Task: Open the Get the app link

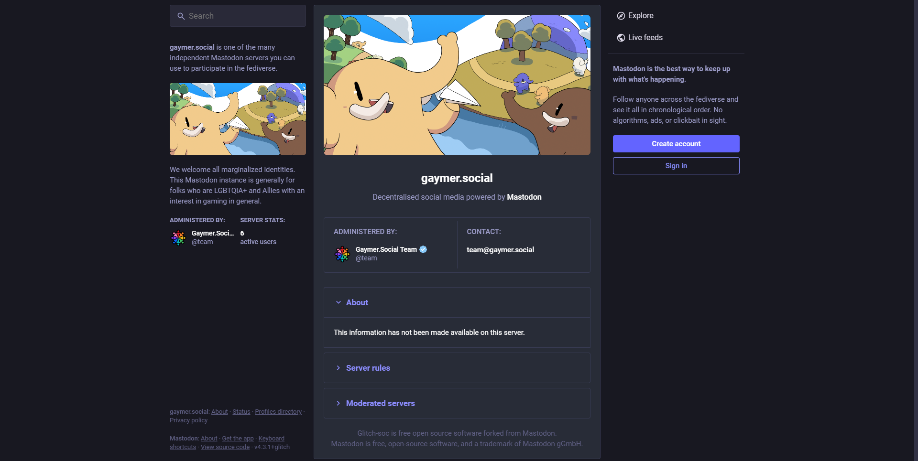Action: click(238, 439)
